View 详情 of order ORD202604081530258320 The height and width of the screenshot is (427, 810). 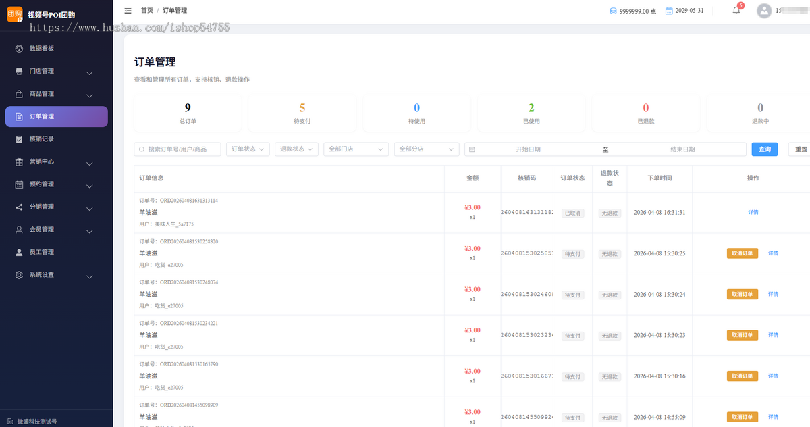click(x=773, y=253)
